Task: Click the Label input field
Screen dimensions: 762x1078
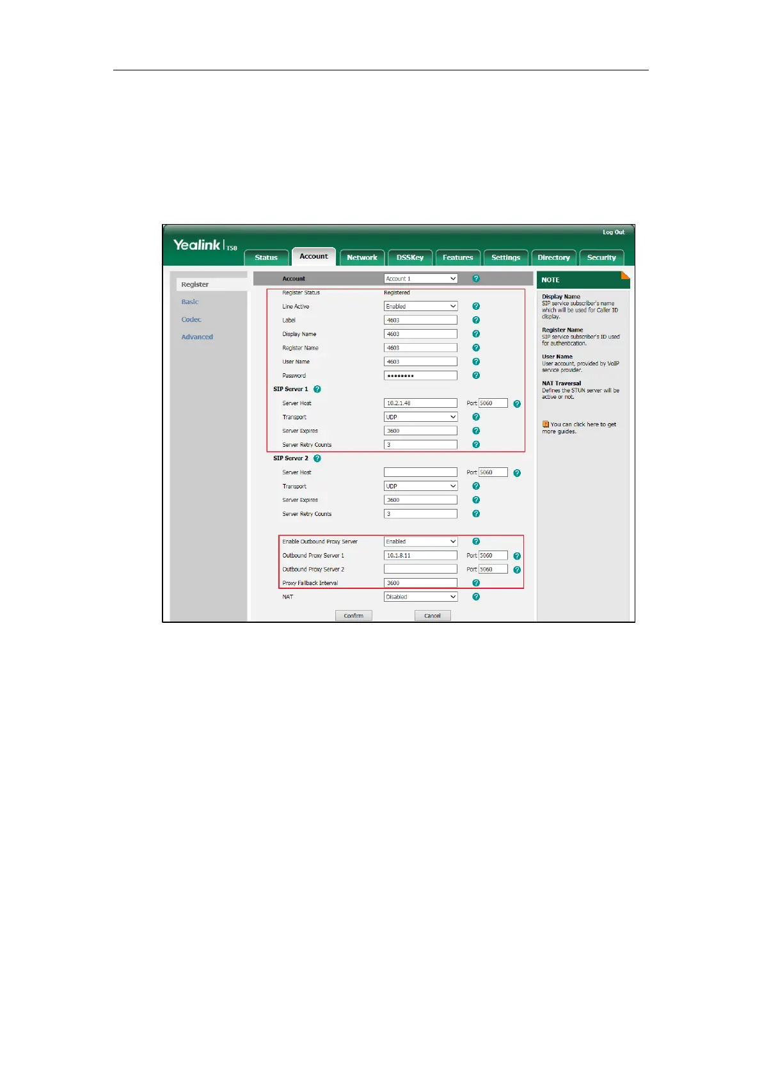Action: tap(421, 320)
